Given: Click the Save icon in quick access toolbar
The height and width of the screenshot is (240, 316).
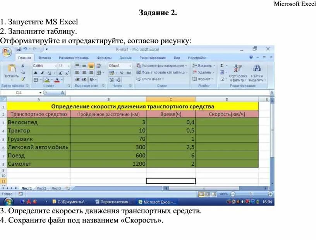Looking at the screenshot, I should click(19, 49).
